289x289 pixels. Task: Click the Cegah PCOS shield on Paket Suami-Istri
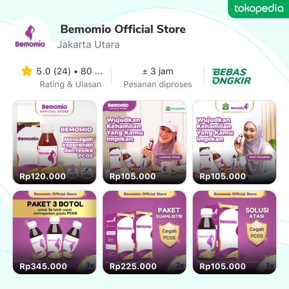click(x=169, y=234)
